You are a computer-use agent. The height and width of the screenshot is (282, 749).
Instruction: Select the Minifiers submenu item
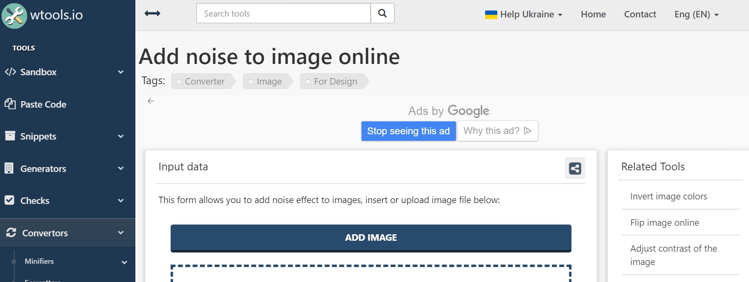pyautogui.click(x=39, y=261)
